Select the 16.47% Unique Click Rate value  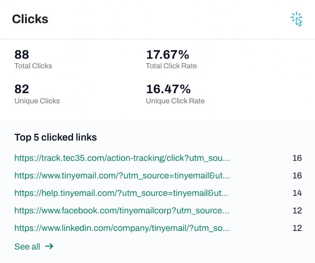pos(168,89)
